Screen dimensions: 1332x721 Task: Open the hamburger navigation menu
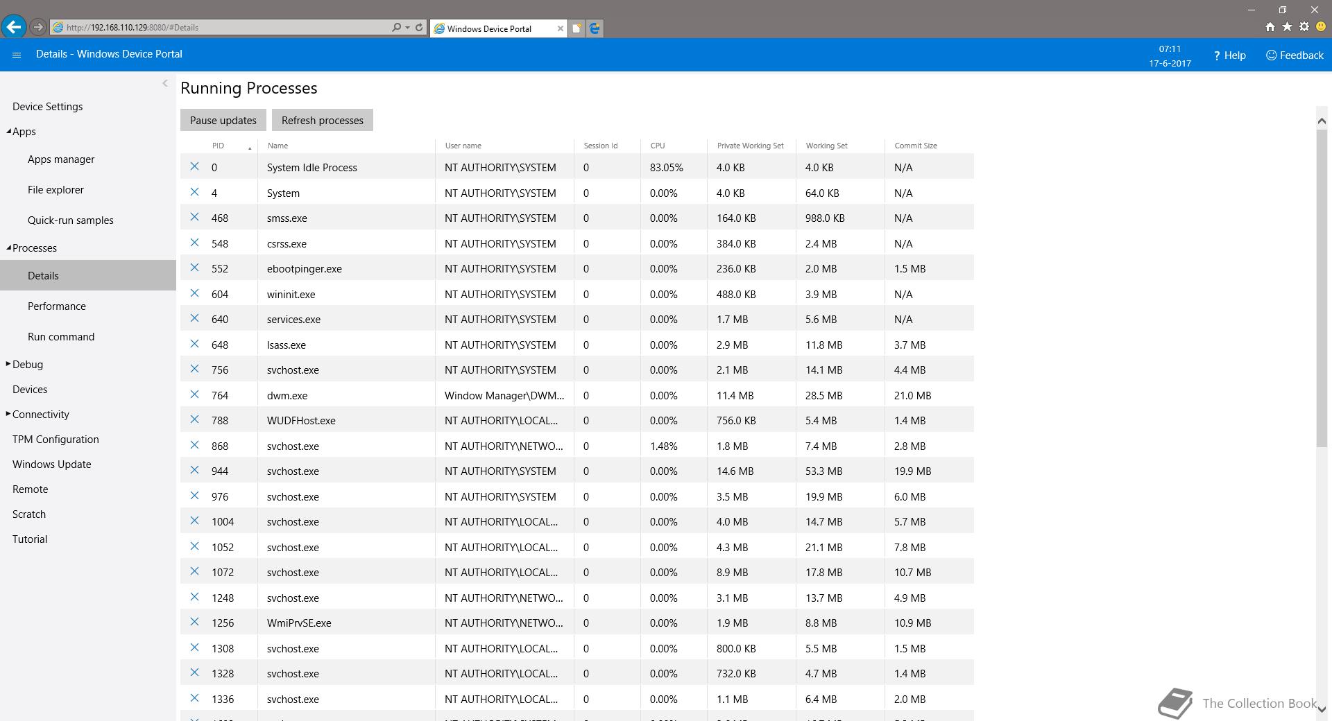click(x=17, y=55)
